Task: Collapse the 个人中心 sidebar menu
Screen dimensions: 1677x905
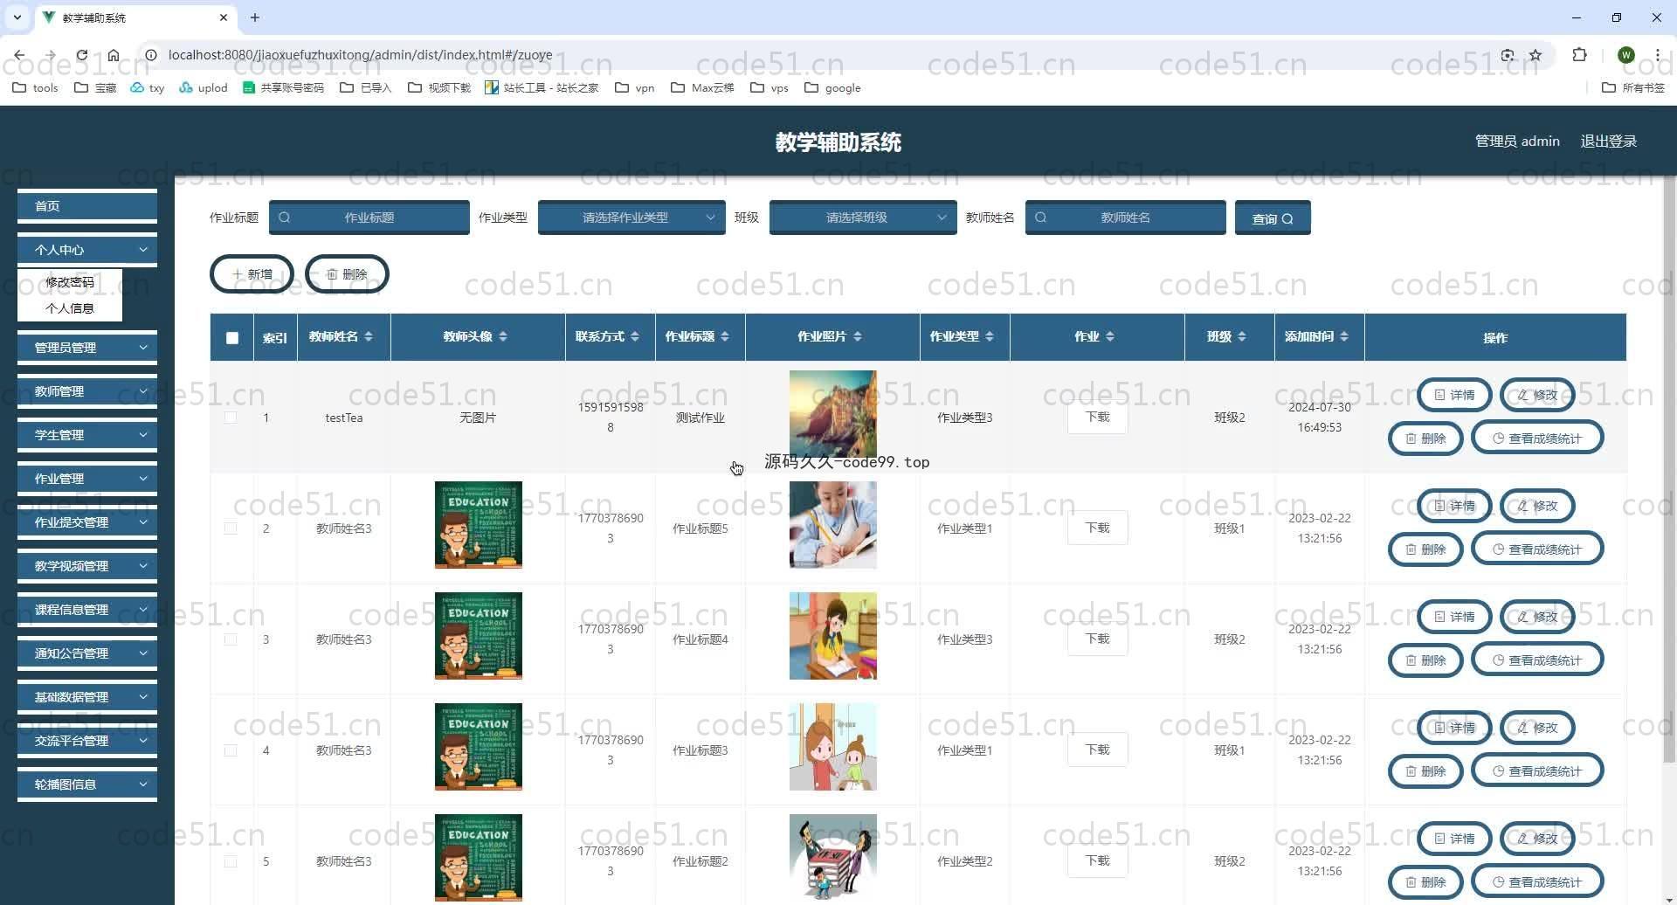Action: [87, 250]
